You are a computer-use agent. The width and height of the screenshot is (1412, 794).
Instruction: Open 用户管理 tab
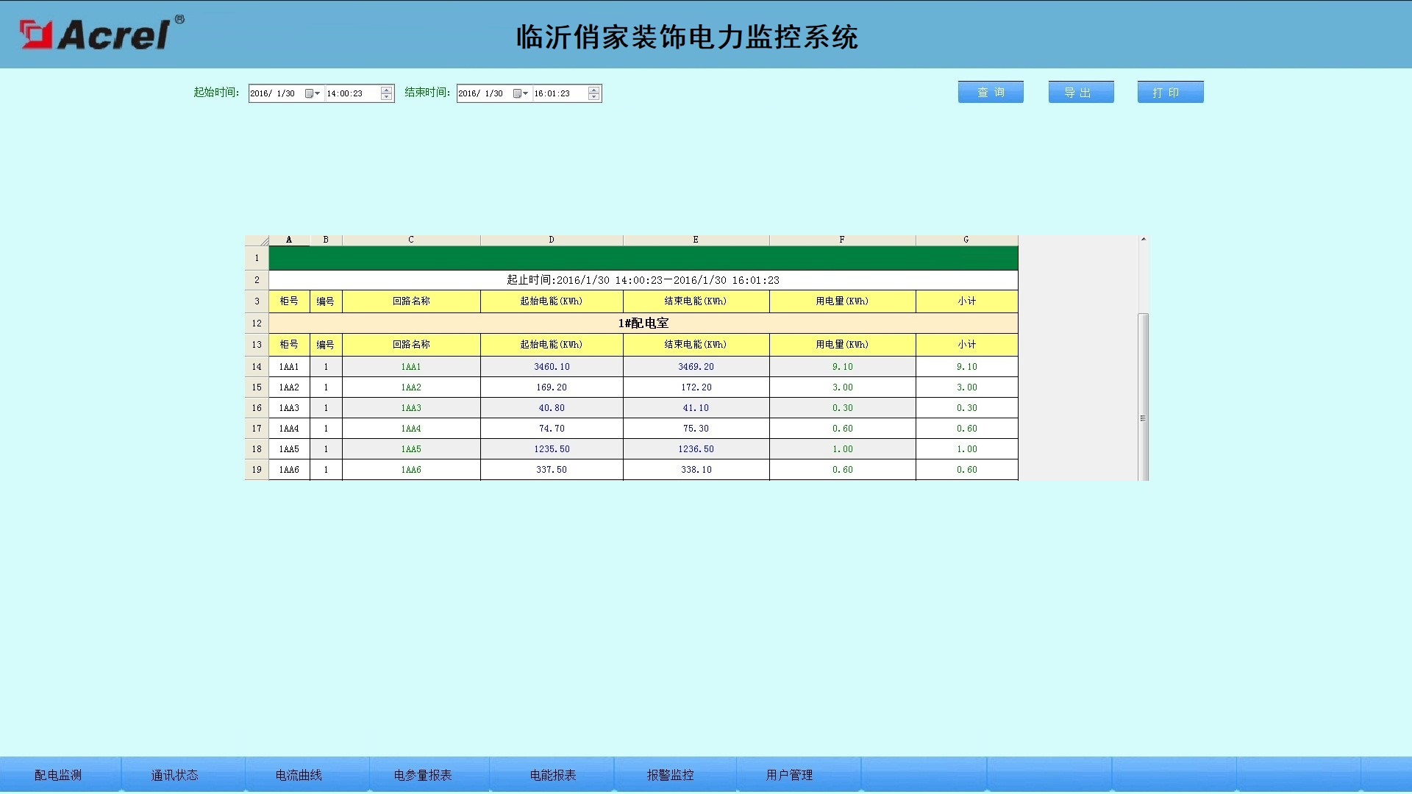pos(789,775)
